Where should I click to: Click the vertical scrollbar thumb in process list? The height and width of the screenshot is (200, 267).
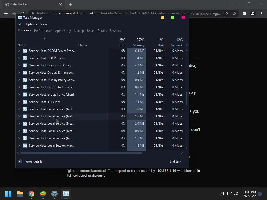click(186, 98)
